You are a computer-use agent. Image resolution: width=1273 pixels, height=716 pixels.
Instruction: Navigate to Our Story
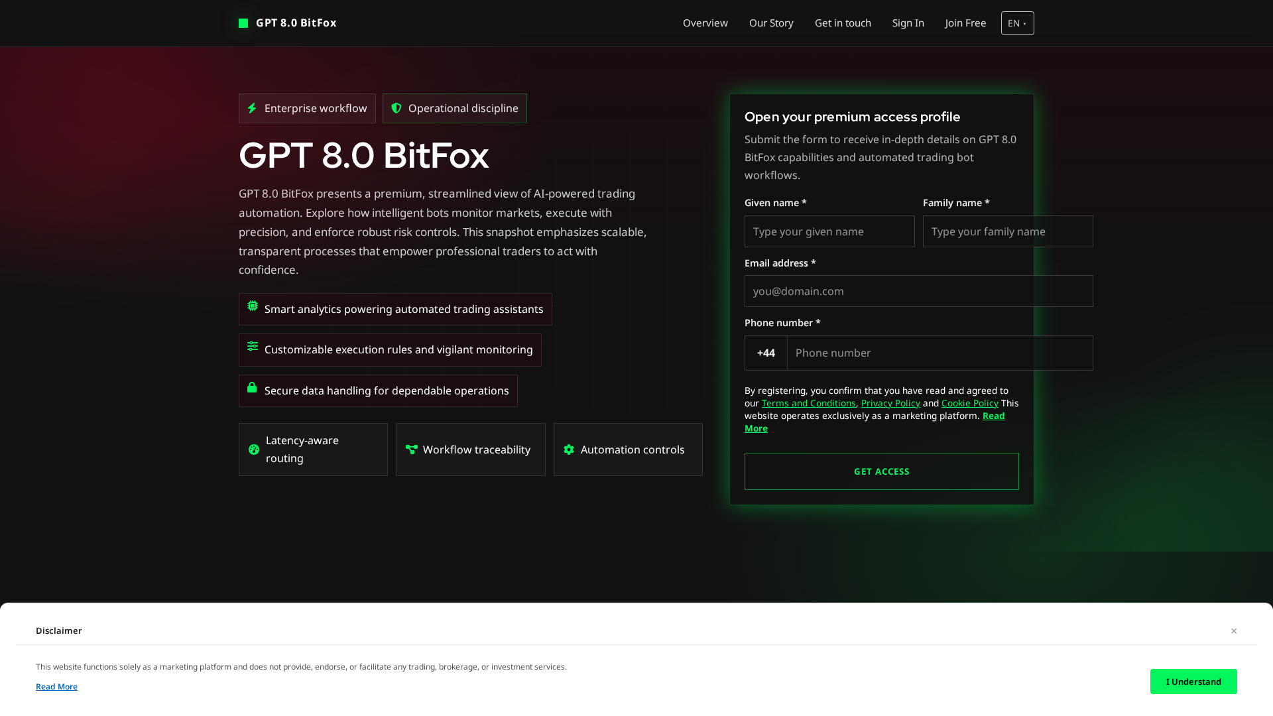click(770, 23)
